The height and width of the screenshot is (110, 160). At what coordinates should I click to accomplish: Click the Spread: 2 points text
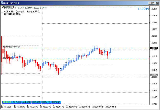point(13,14)
